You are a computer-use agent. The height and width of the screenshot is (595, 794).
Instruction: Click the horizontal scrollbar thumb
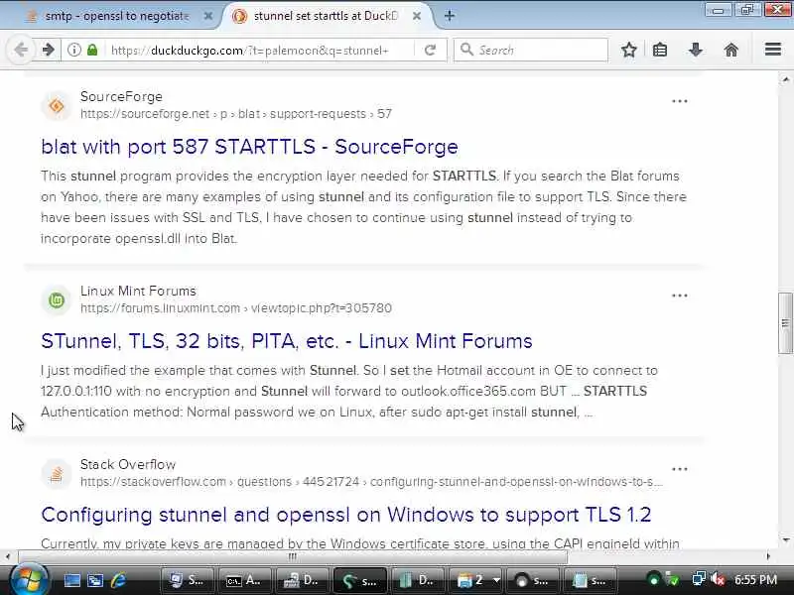point(292,557)
